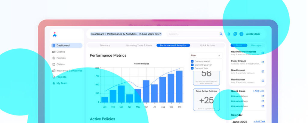The image size is (308, 123).
Task: Click the app logo in sidebar
Action: [55, 35]
